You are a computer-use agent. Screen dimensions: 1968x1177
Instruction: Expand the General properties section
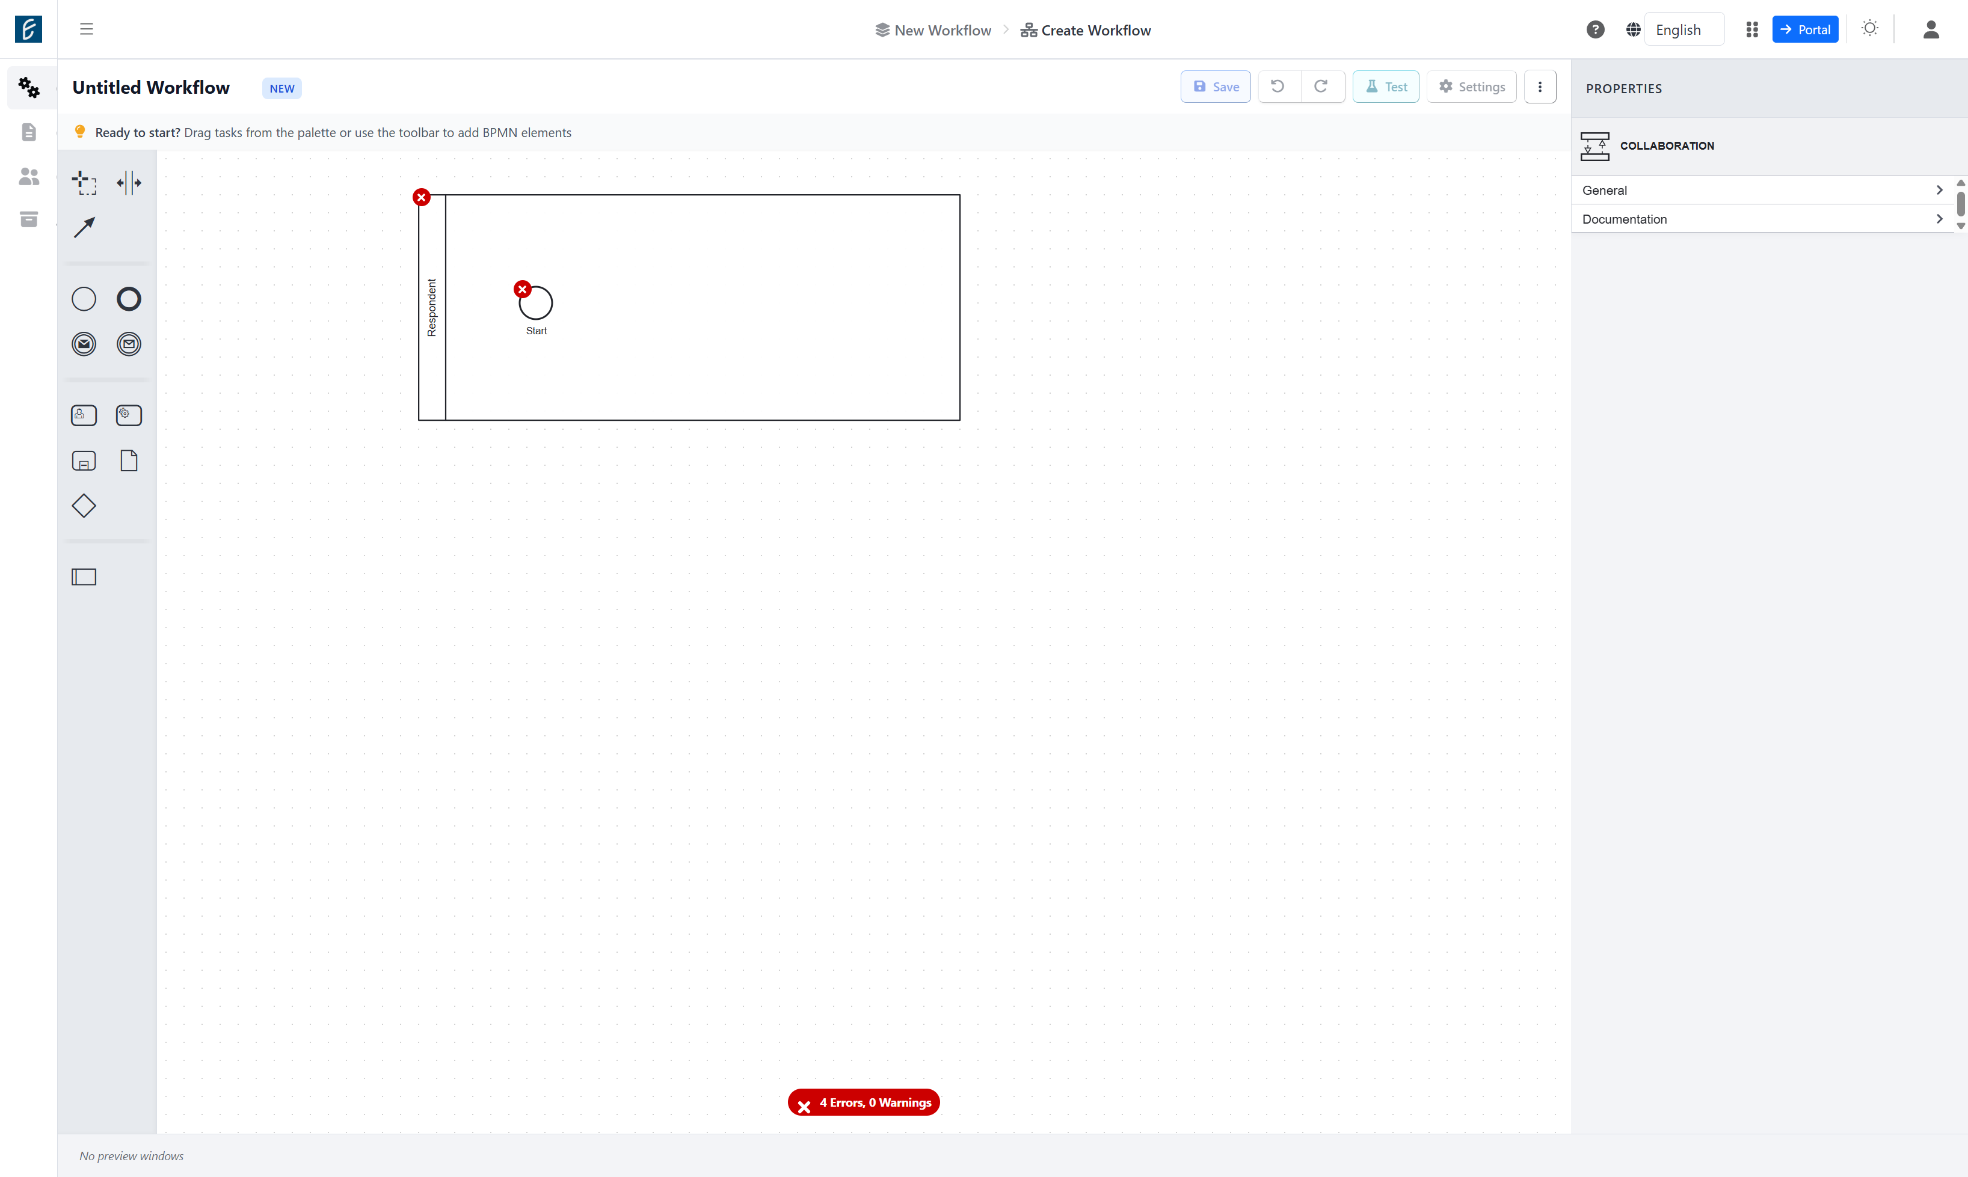[1762, 191]
